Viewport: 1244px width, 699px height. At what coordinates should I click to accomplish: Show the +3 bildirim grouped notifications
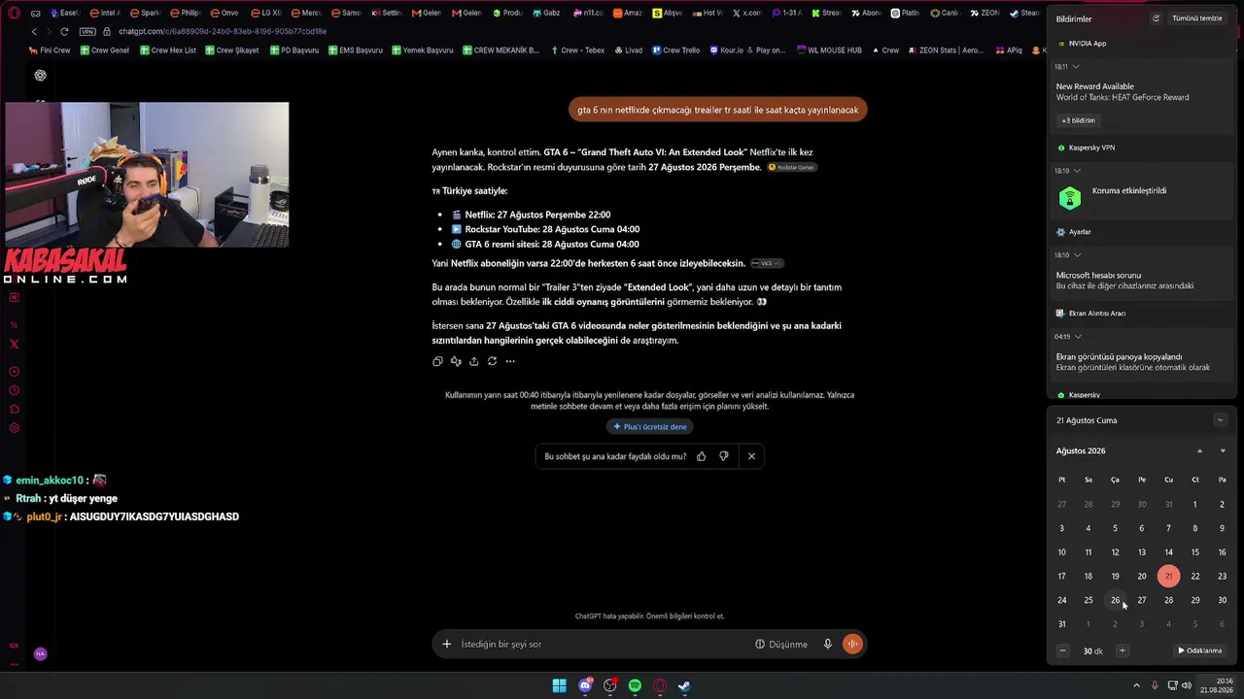[1078, 120]
